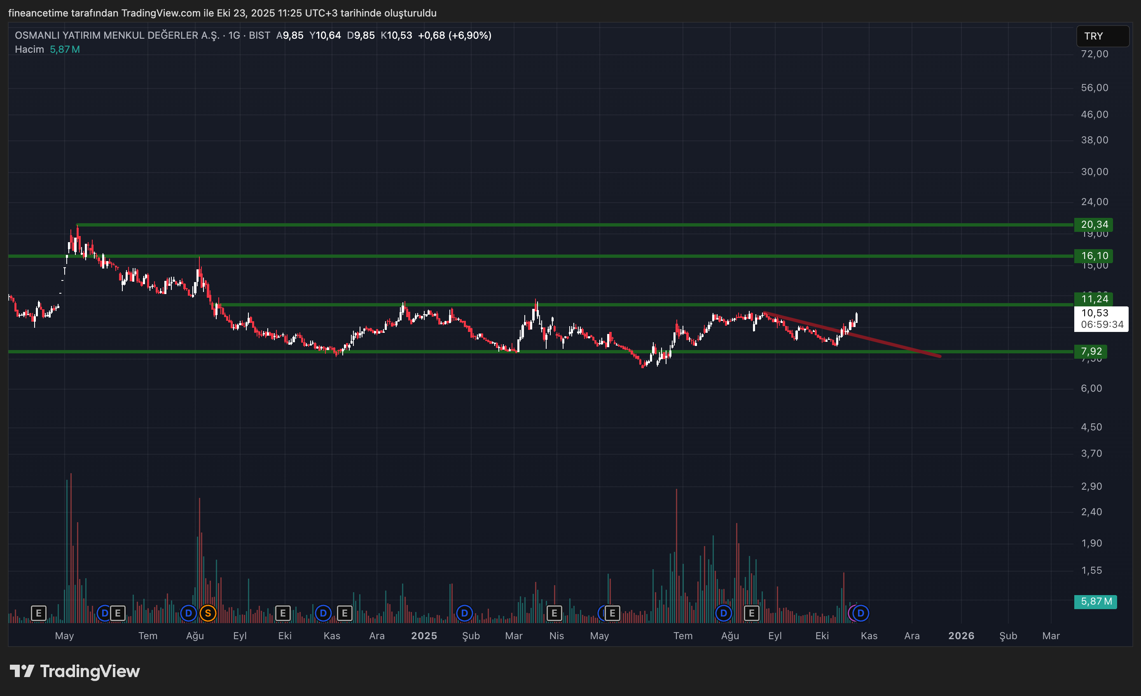This screenshot has width=1141, height=696.
Task: Select the 7,92 support price label
Action: (x=1091, y=351)
